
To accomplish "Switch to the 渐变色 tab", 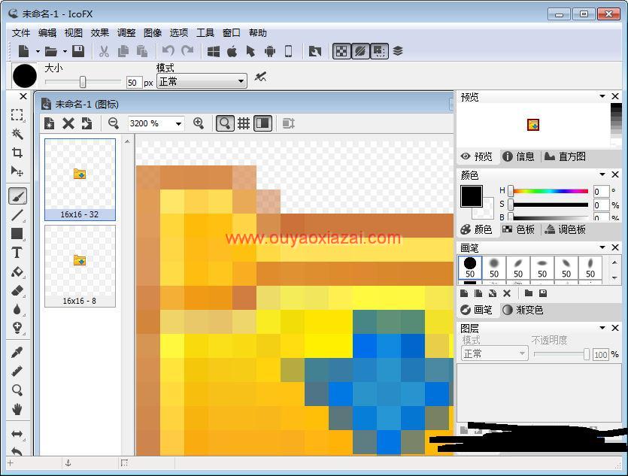I will (x=523, y=310).
